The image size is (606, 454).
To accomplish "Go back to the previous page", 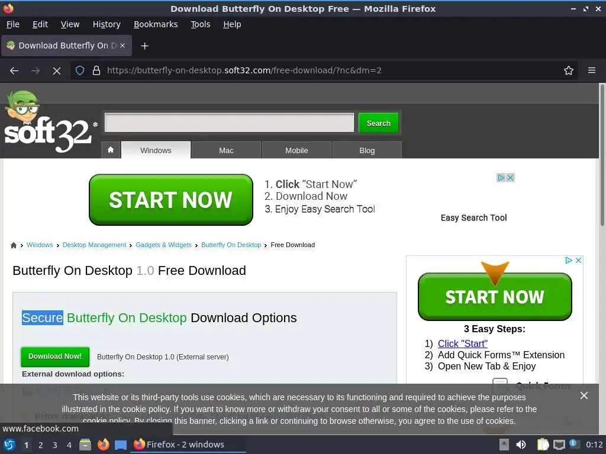I will (14, 71).
